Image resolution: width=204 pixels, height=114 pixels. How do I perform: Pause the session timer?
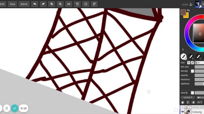(7, 108)
